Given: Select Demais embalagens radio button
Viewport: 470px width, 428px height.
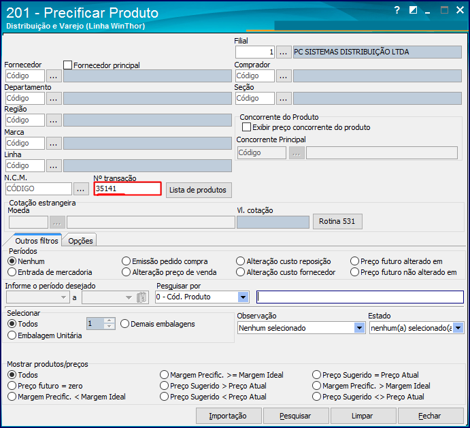Looking at the screenshot, I should point(124,324).
